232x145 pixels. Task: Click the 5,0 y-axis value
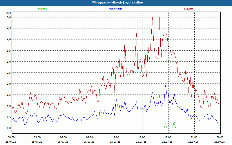click(x=9, y=17)
